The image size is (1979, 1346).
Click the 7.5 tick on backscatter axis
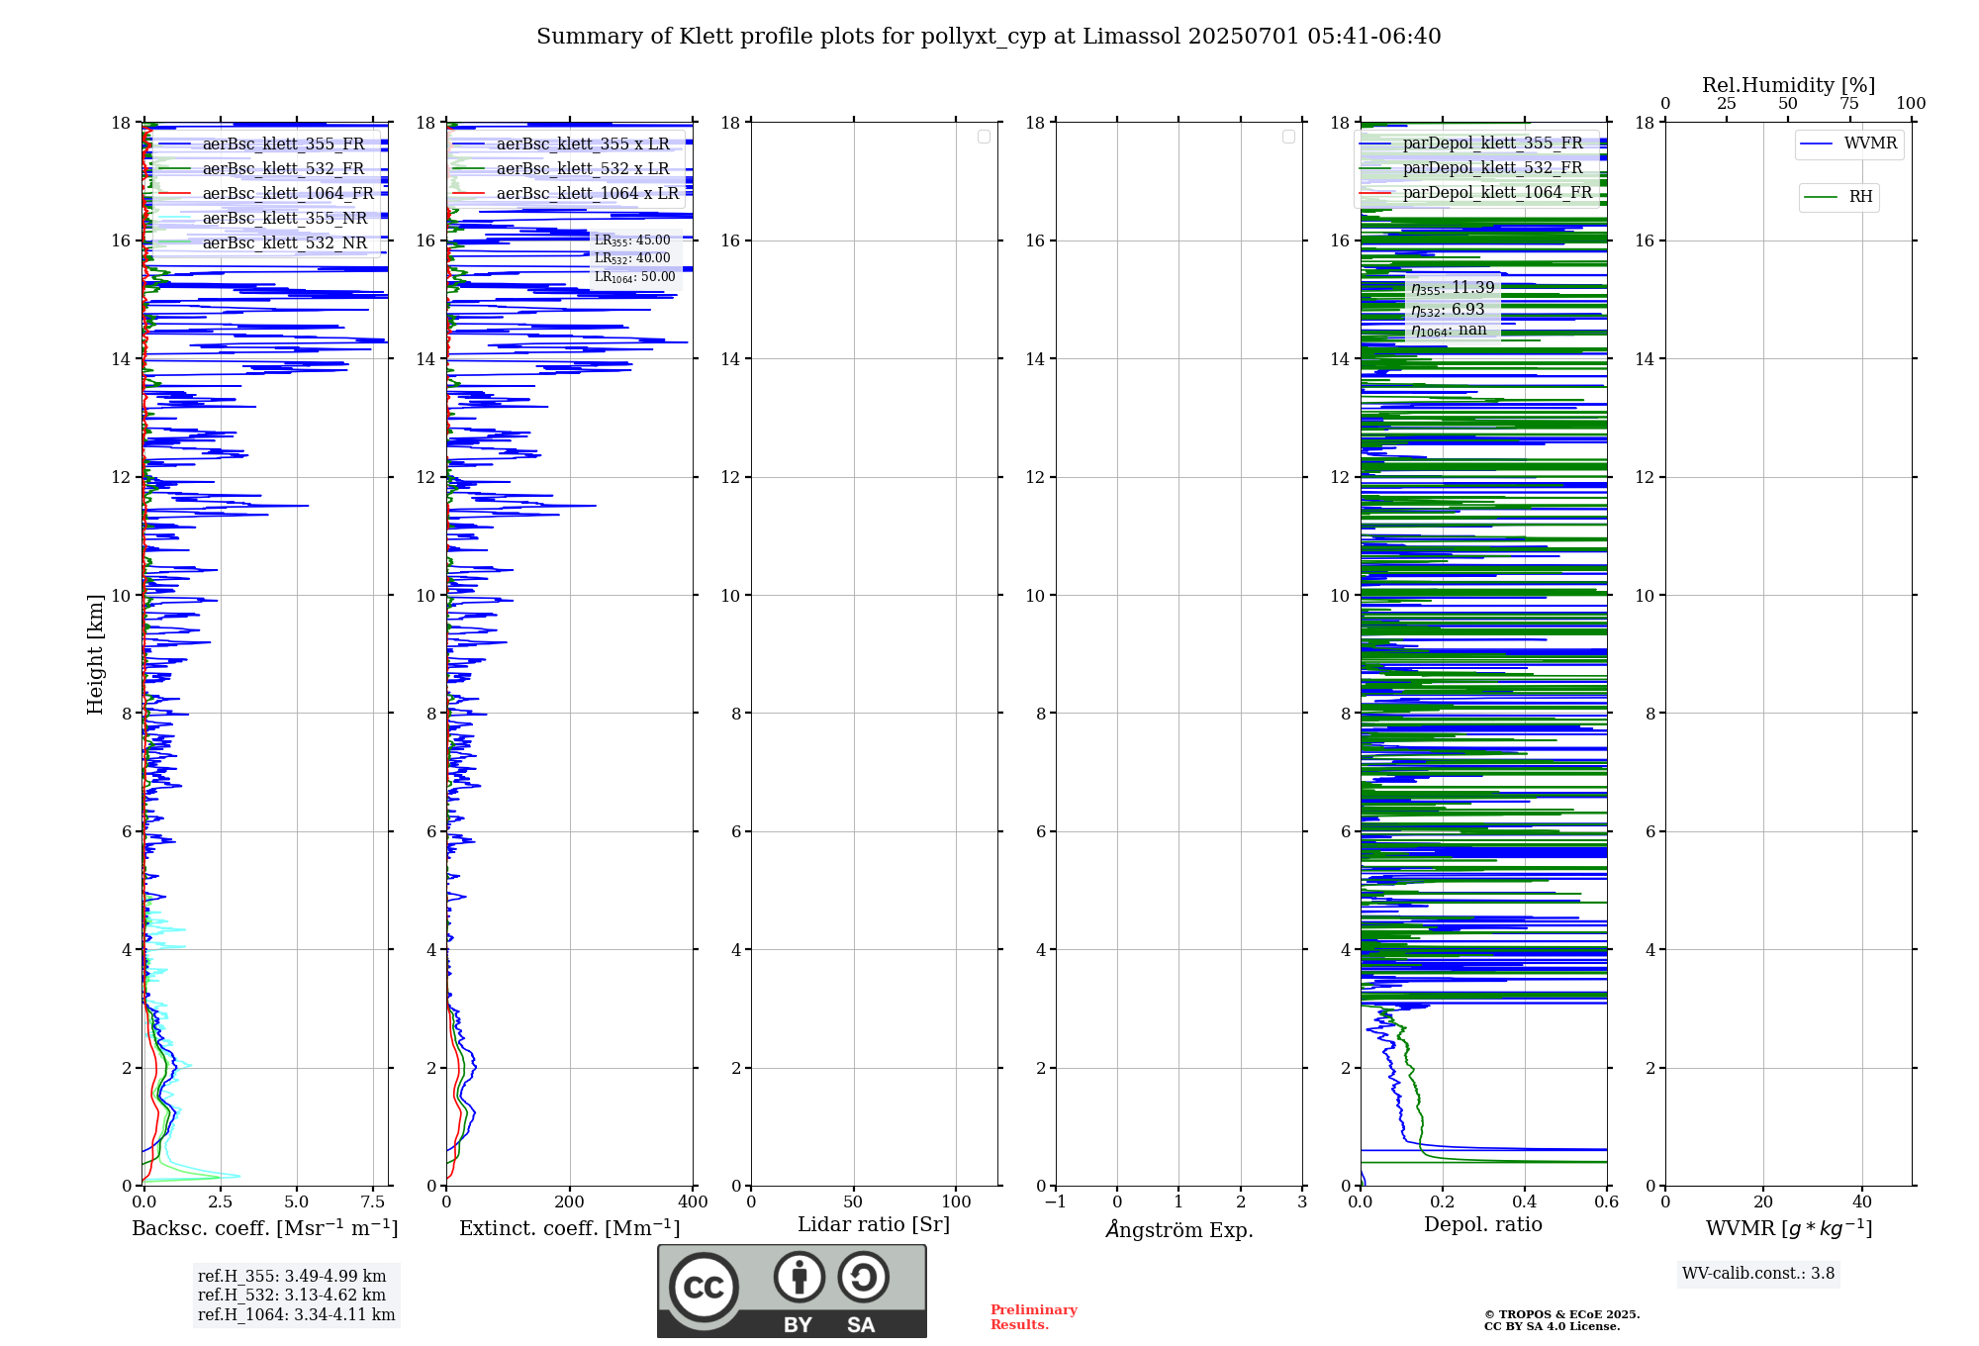373,1202
